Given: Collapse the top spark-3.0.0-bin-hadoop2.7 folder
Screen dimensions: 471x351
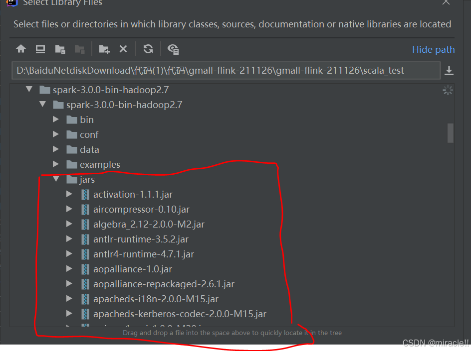Looking at the screenshot, I should 29,89.
